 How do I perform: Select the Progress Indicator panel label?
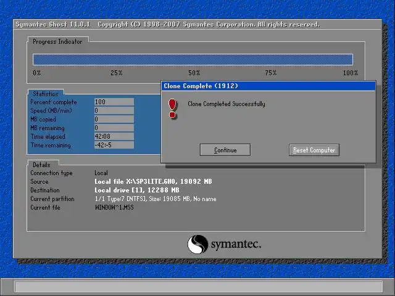[x=57, y=41]
